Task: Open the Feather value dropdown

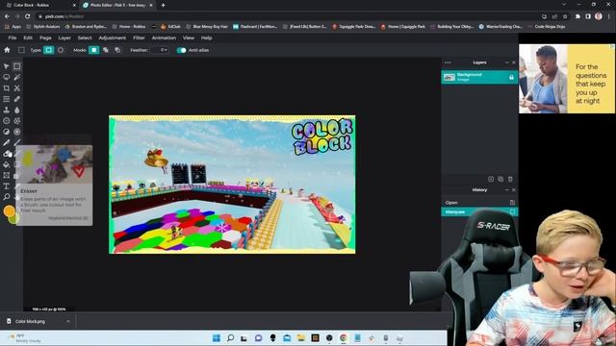Action: [x=159, y=50]
